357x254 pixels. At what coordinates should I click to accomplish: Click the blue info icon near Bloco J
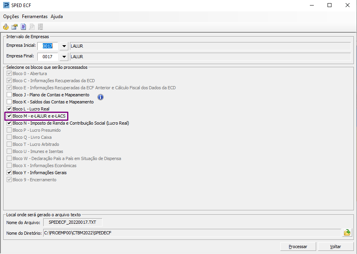click(x=101, y=97)
